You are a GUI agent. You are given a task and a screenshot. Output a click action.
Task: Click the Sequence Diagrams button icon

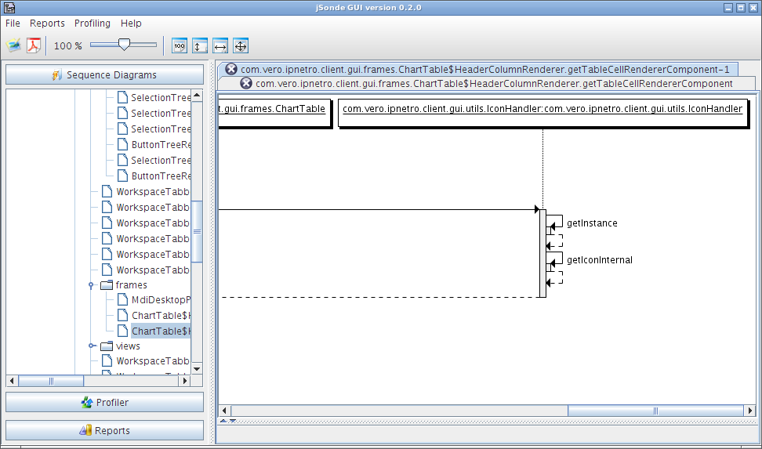tap(57, 75)
